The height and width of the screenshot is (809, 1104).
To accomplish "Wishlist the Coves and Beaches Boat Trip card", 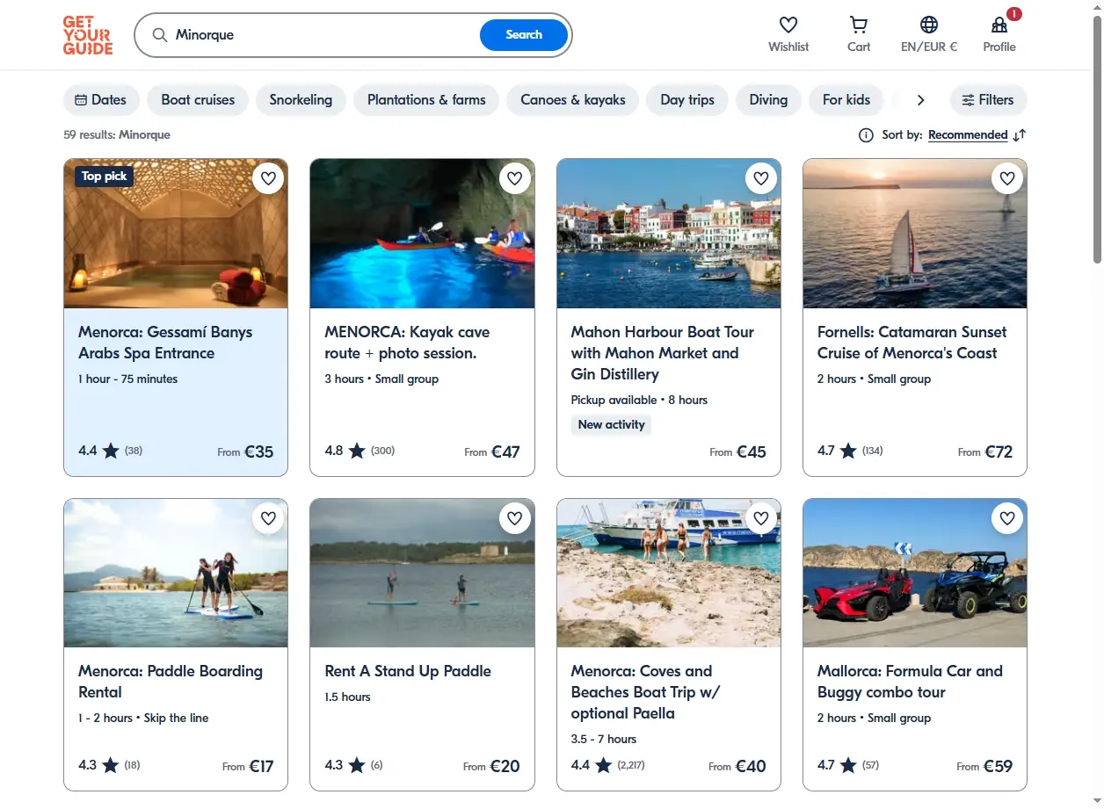I will point(761,519).
